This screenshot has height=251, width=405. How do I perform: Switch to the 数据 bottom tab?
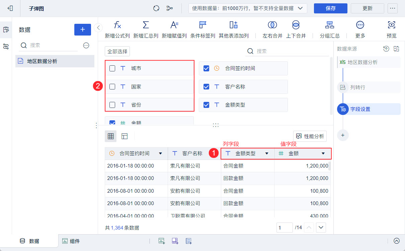29,241
